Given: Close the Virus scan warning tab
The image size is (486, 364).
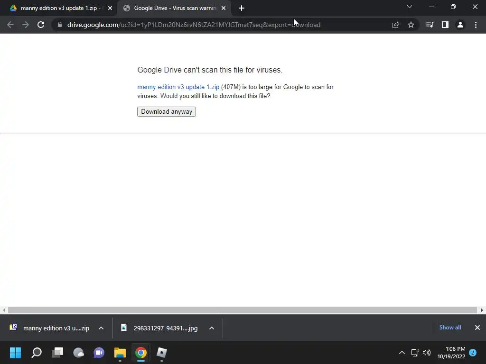Looking at the screenshot, I should [x=224, y=8].
